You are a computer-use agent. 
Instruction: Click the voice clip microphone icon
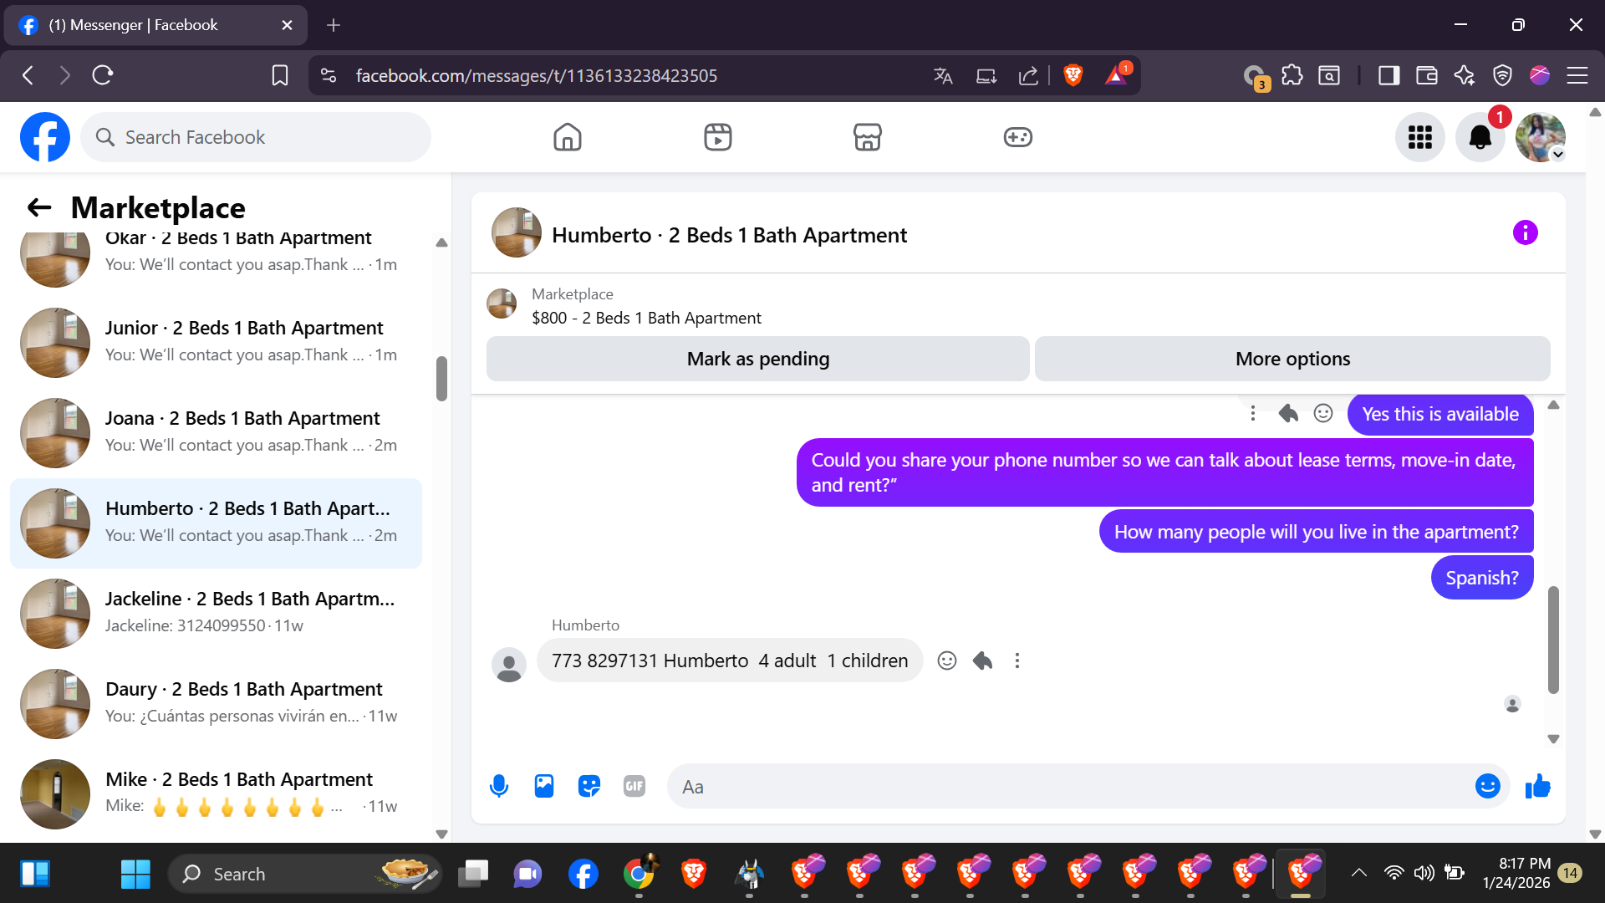(499, 786)
